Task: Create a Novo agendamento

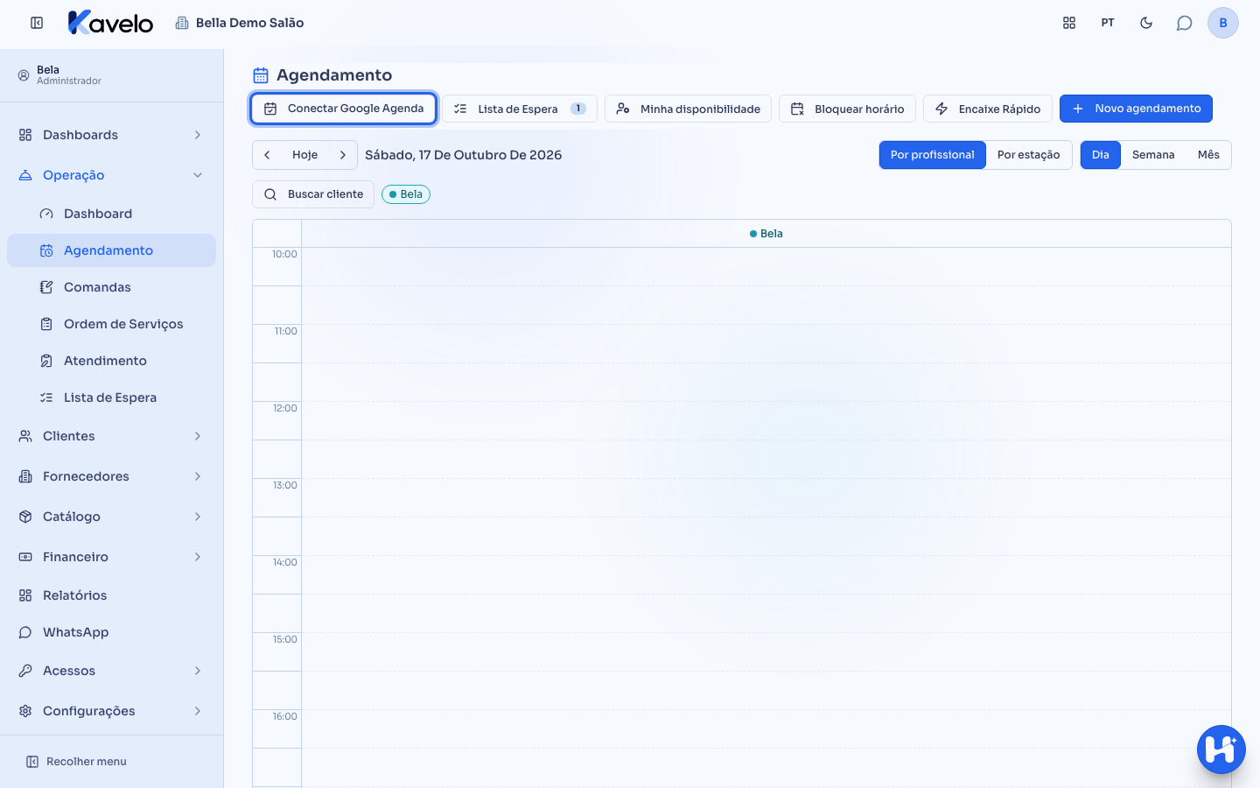Action: [1136, 109]
